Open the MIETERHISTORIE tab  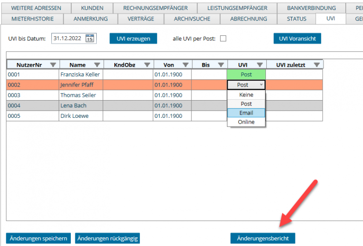pyautogui.click(x=32, y=19)
